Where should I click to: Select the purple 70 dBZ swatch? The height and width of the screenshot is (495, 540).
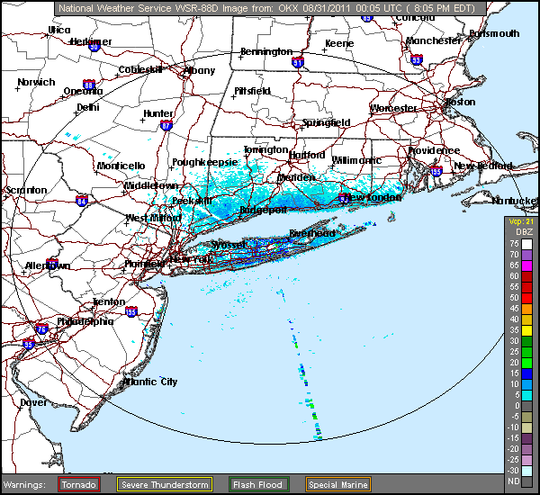coord(526,255)
